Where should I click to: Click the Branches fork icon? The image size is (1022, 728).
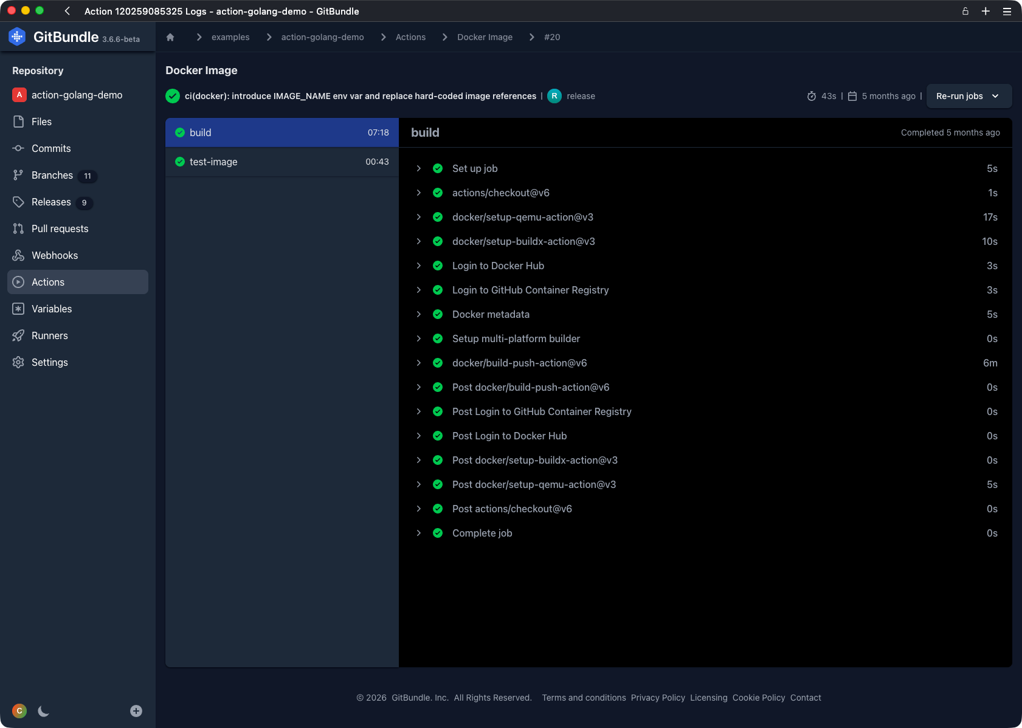click(19, 175)
